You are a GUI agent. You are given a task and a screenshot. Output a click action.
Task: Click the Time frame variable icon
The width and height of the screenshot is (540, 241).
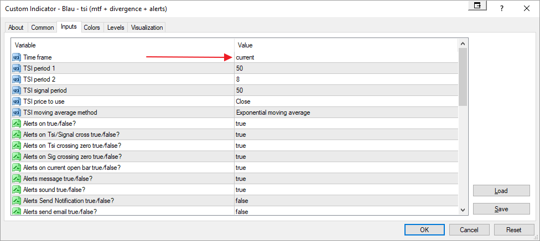pyautogui.click(x=16, y=57)
